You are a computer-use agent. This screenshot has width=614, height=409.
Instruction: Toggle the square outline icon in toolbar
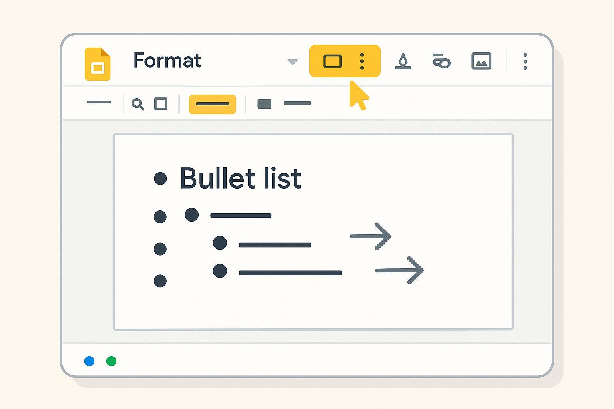click(161, 104)
